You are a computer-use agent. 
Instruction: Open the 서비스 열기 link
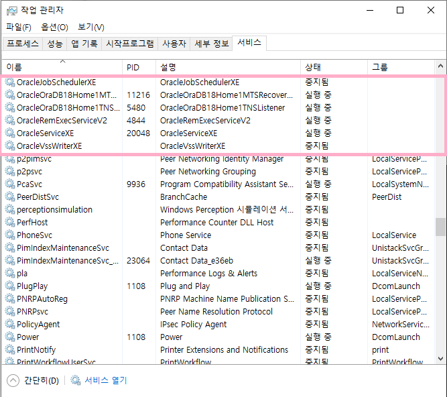106,380
